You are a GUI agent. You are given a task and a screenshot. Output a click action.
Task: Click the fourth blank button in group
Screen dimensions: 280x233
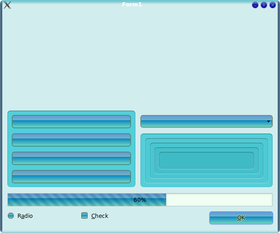tap(71, 177)
